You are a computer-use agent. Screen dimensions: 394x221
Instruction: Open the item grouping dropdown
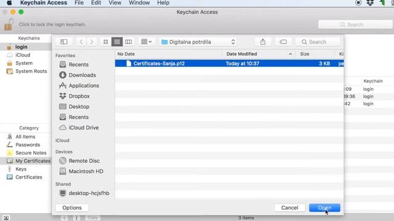click(147, 42)
